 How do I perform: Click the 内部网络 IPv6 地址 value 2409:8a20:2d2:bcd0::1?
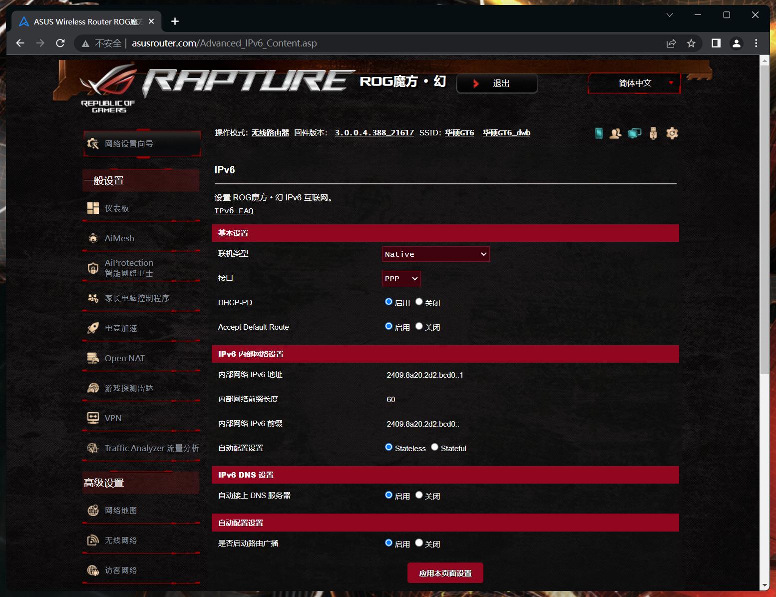pos(425,375)
